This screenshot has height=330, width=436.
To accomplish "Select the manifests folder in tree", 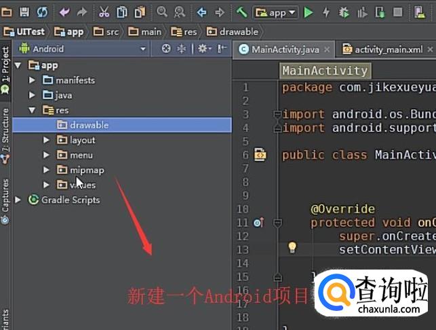I will [x=69, y=80].
